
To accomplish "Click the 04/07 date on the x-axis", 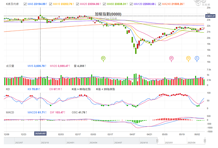I will (x=132, y=134).
